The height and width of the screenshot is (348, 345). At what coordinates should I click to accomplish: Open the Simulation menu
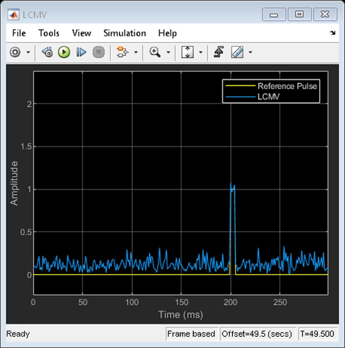coord(125,33)
